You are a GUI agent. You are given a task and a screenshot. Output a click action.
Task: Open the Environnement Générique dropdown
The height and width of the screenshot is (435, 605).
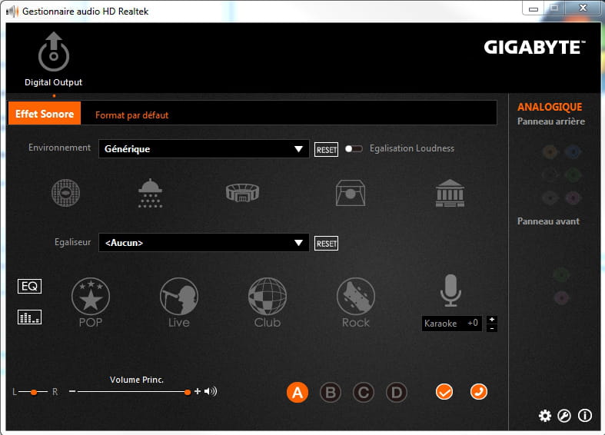(204, 149)
